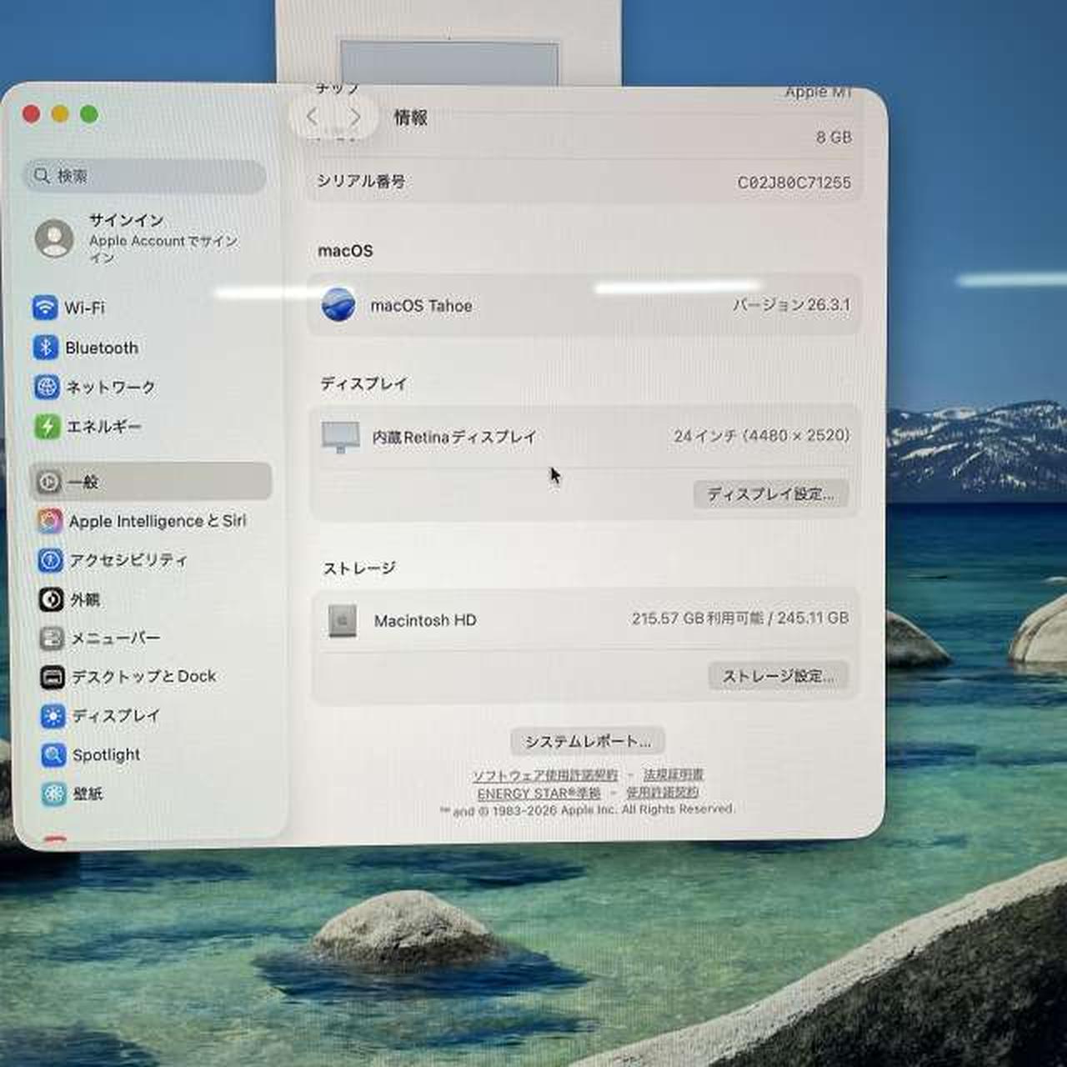The height and width of the screenshot is (1067, 1067).
Task: Open the Network globe icon
Action: tap(47, 387)
